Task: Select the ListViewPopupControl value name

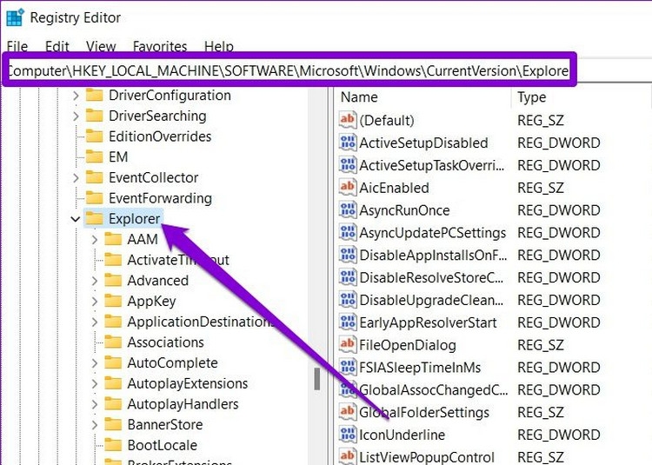Action: tap(427, 457)
